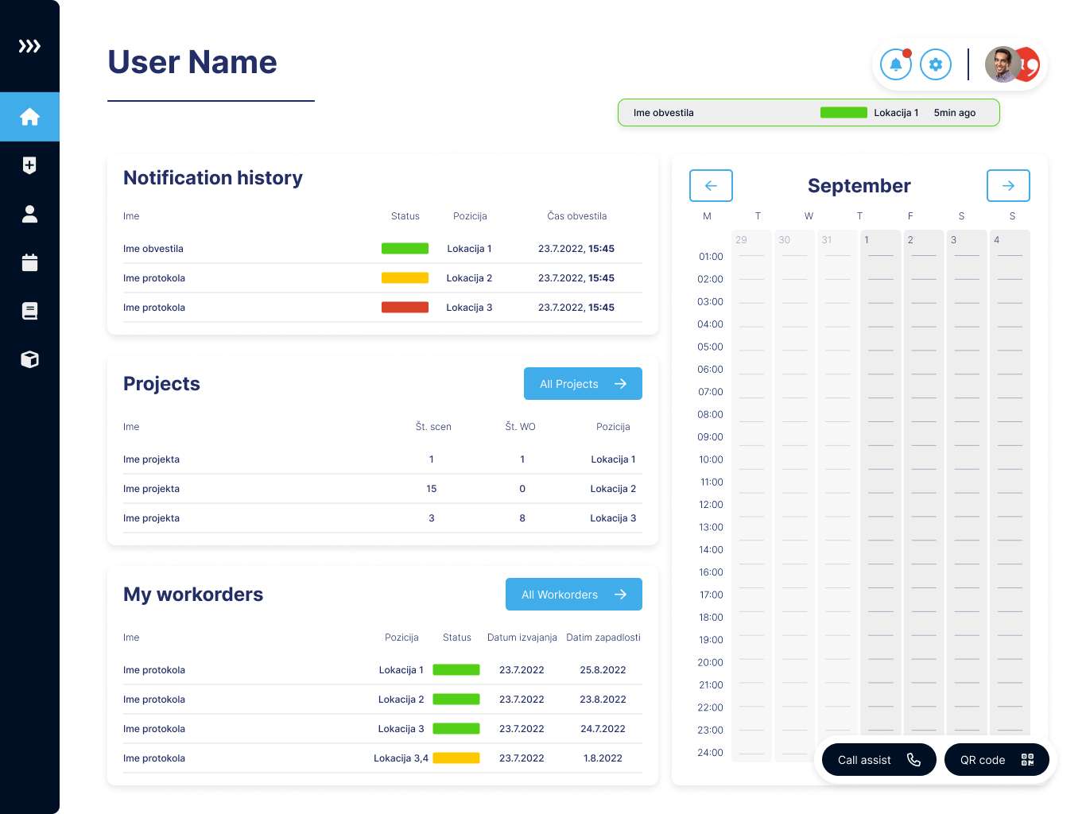Go to previous month in calendar
Image resolution: width=1086 pixels, height=814 pixels.
711,185
